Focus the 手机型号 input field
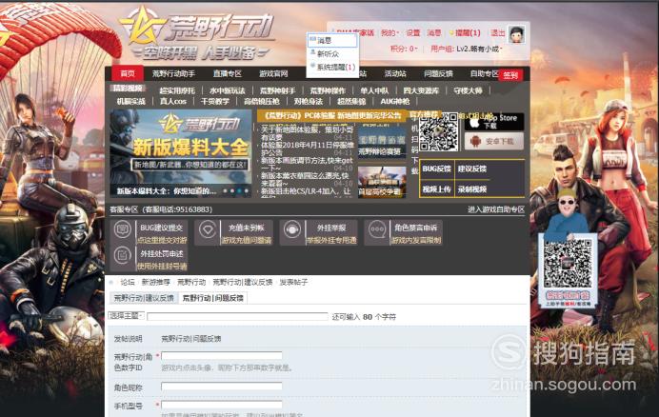Viewport: 659px width, 417px height. tap(222, 405)
